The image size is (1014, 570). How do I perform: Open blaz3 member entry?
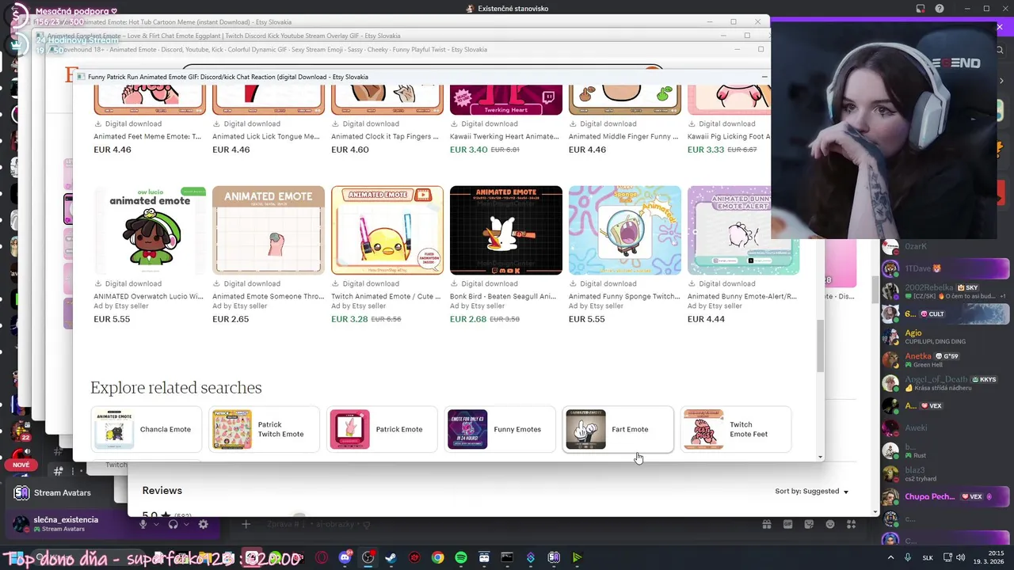947,474
